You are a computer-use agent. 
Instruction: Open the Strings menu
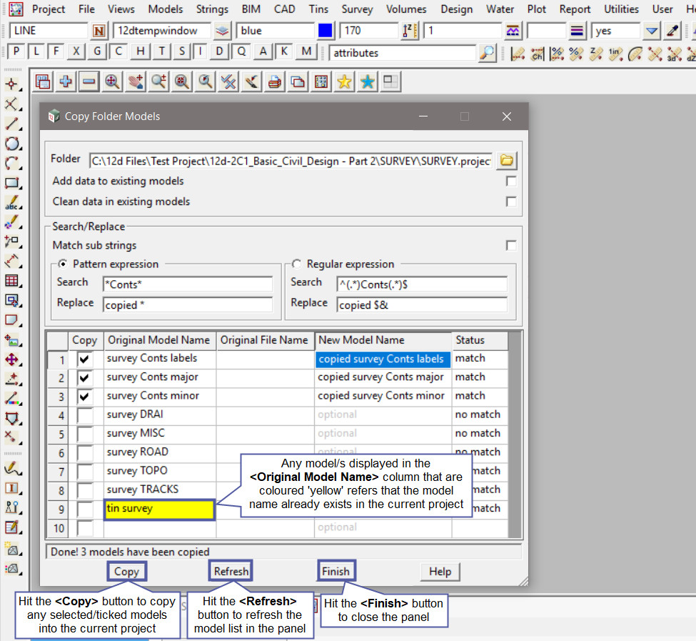(x=212, y=9)
